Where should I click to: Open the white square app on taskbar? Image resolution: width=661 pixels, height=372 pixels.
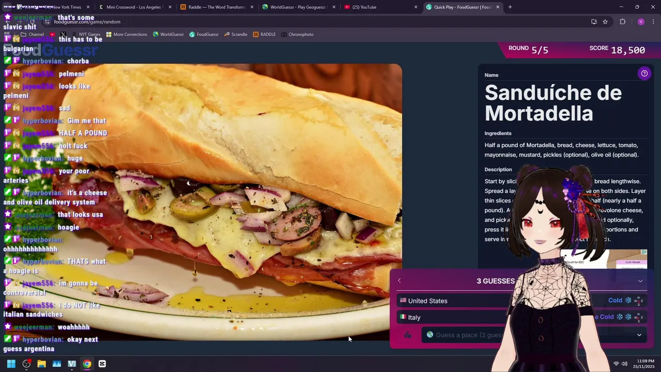coord(102,364)
